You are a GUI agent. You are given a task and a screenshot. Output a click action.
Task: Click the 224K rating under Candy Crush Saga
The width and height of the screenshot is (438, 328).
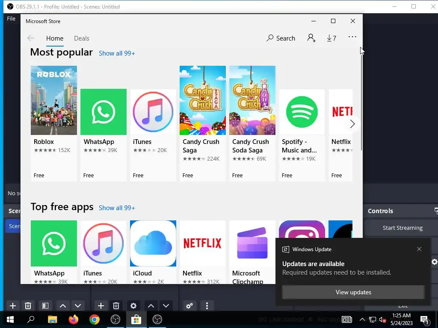[x=213, y=159]
